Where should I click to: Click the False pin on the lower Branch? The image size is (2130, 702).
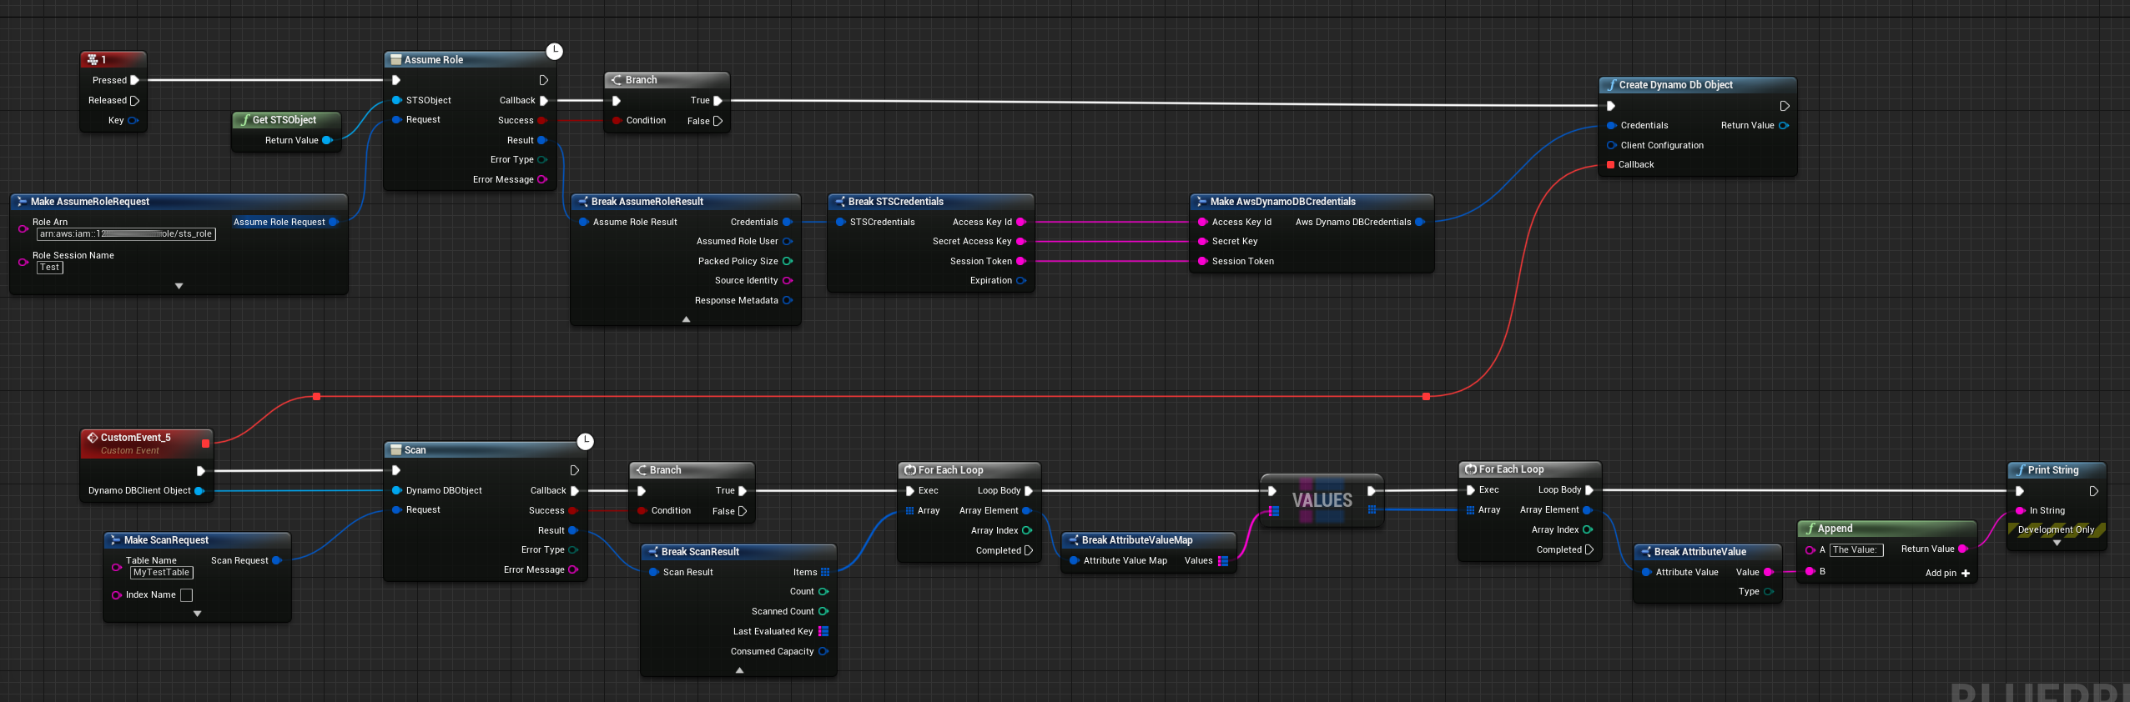click(x=743, y=511)
